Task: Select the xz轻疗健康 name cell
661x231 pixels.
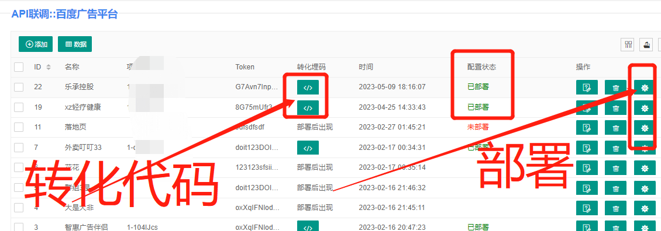Action: click(x=82, y=107)
